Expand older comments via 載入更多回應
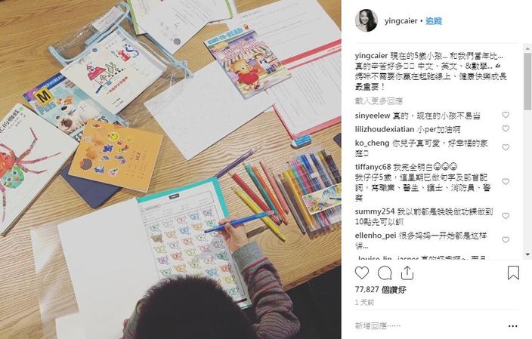Viewport: 532px width, 339px height. pos(379,100)
